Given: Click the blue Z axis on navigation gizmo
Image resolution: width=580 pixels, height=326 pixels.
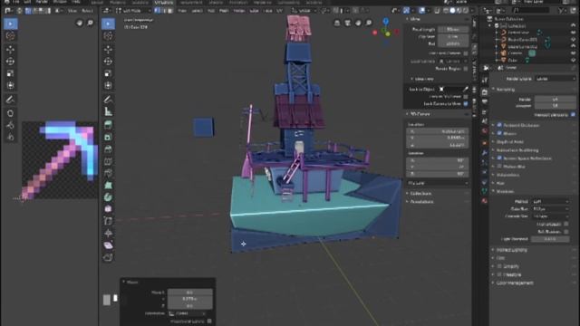Looking at the screenshot, I should click(x=386, y=22).
